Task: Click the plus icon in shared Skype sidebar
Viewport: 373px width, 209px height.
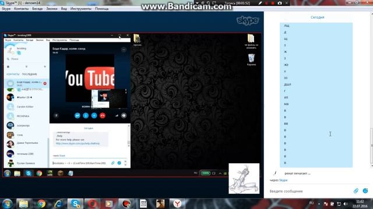Action: (45, 67)
